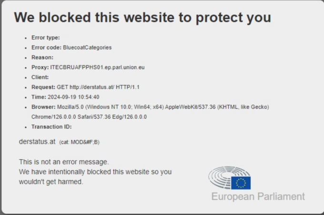
Task: Click the Mozilla/5.0 browser user-agent string
Action: point(163,107)
